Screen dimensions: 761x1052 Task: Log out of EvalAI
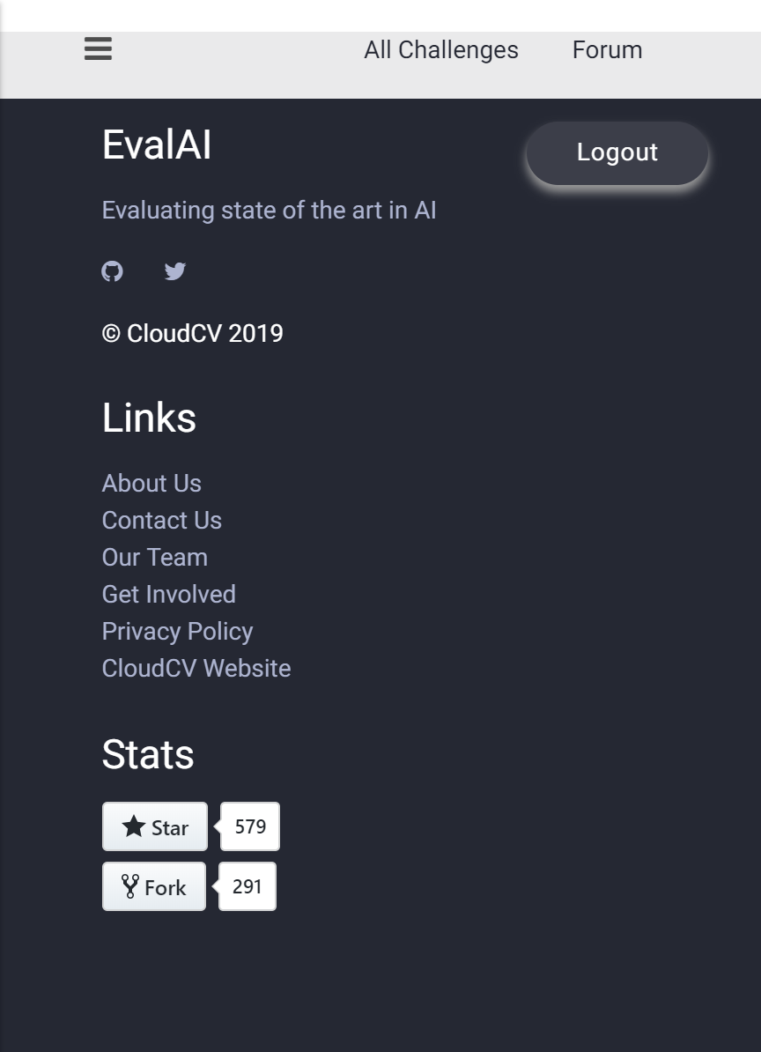point(617,152)
